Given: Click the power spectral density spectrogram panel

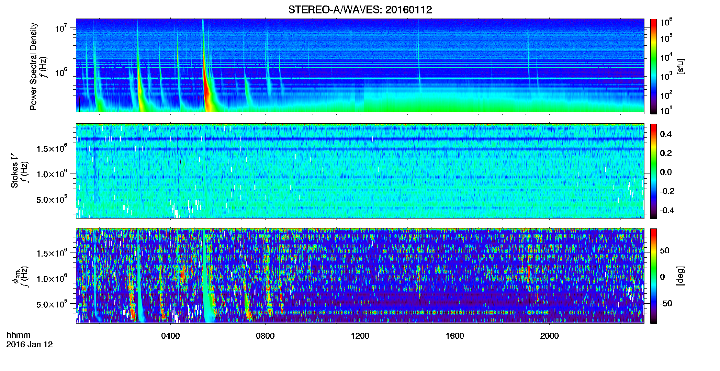Looking at the screenshot, I should (x=360, y=66).
